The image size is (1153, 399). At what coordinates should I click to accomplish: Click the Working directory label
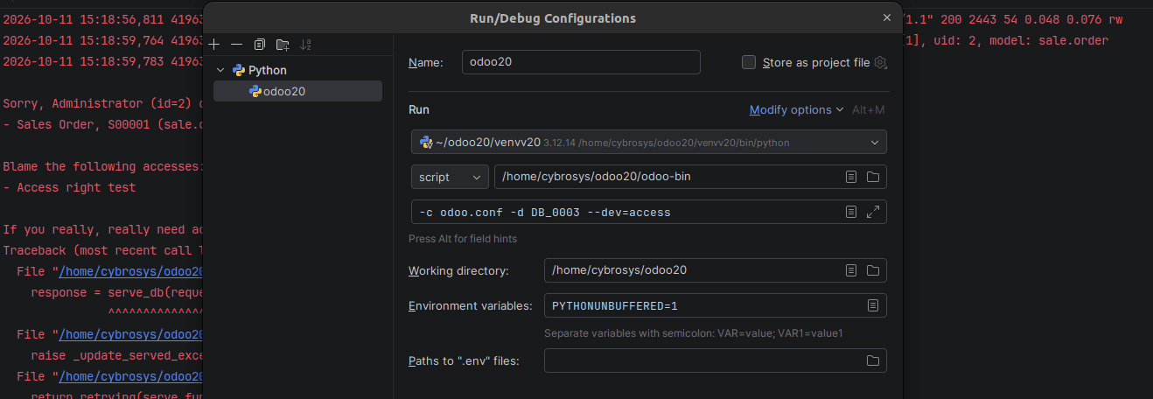point(458,270)
